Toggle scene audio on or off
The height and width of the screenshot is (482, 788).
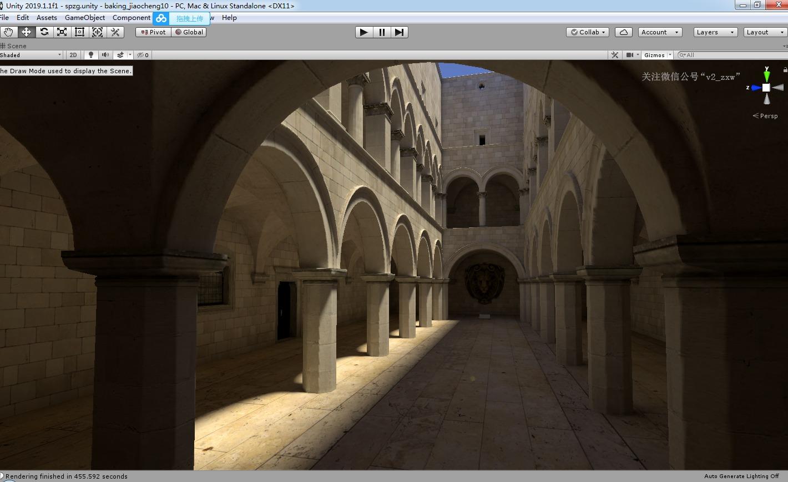pyautogui.click(x=105, y=55)
